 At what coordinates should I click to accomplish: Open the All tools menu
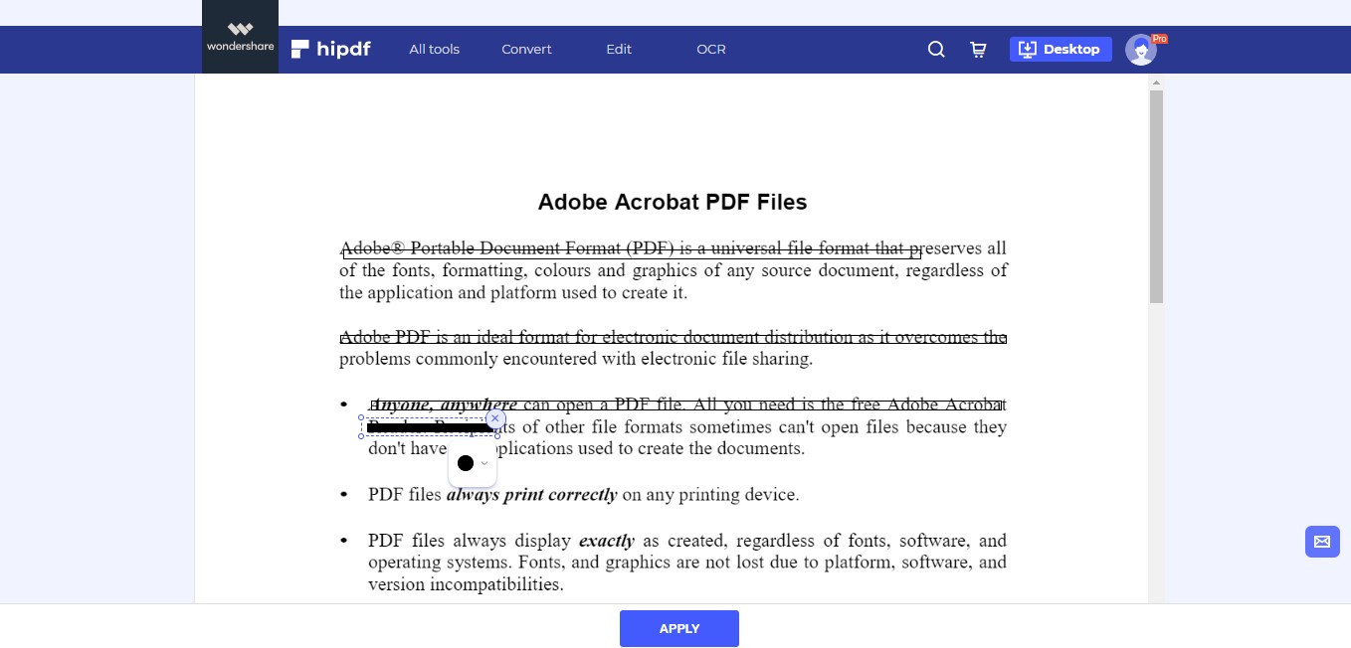[434, 49]
